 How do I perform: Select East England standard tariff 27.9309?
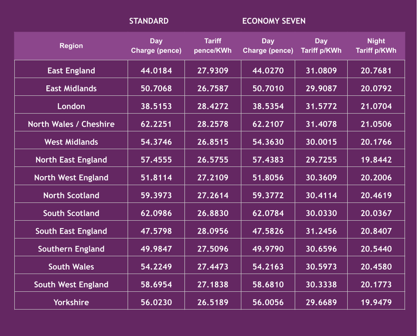tap(213, 71)
